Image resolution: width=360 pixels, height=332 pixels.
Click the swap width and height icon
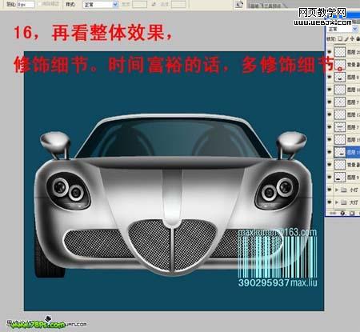point(154,4)
